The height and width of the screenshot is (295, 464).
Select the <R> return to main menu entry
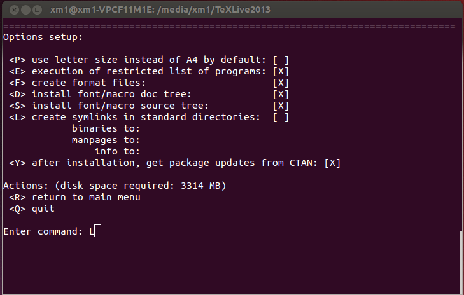74,197
